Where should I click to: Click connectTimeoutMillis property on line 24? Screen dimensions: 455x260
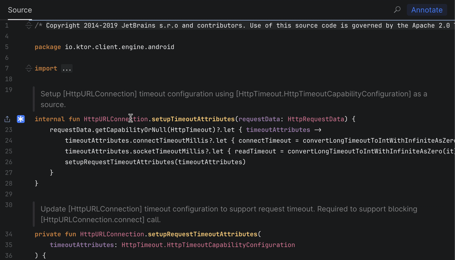point(171,141)
